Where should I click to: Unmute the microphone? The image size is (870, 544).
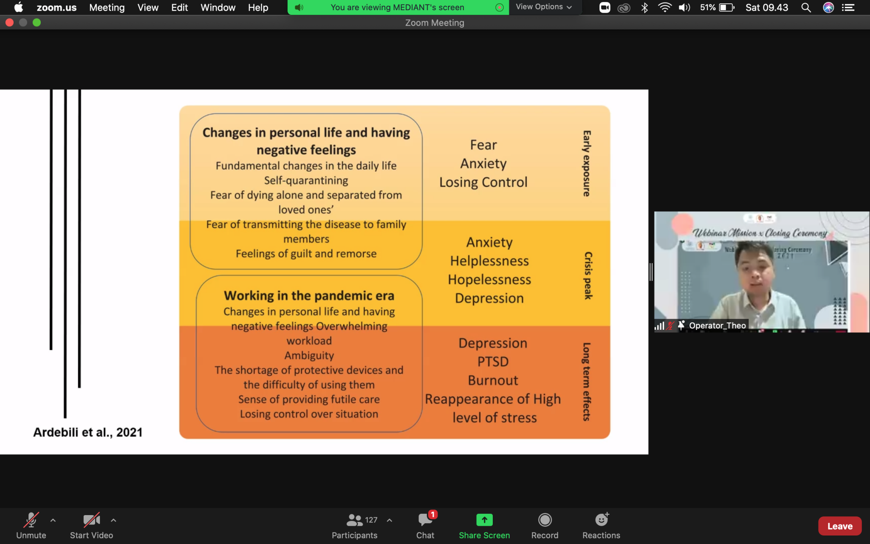point(31,520)
